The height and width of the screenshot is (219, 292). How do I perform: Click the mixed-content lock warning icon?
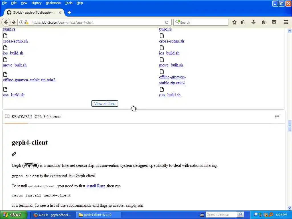pyautogui.click(x=27, y=22)
